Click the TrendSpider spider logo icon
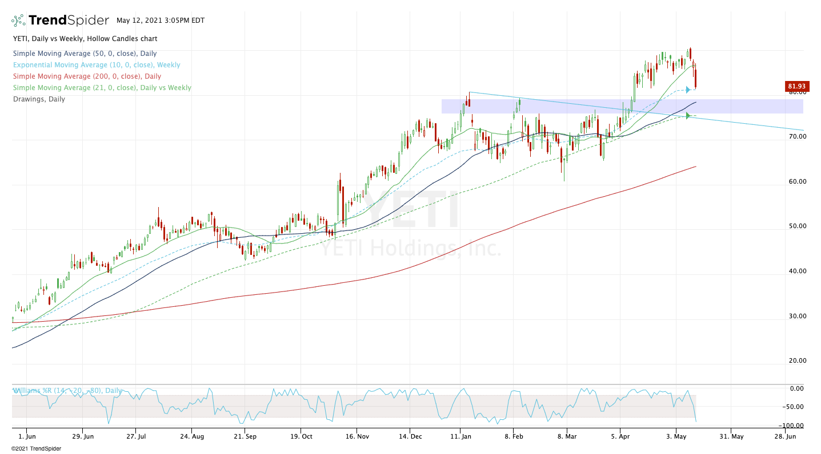821x454 pixels. 18,21
